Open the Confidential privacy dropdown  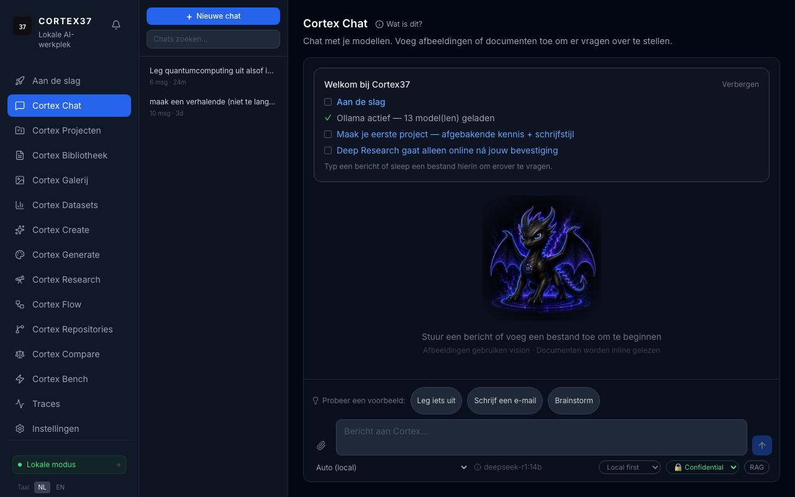tap(702, 467)
